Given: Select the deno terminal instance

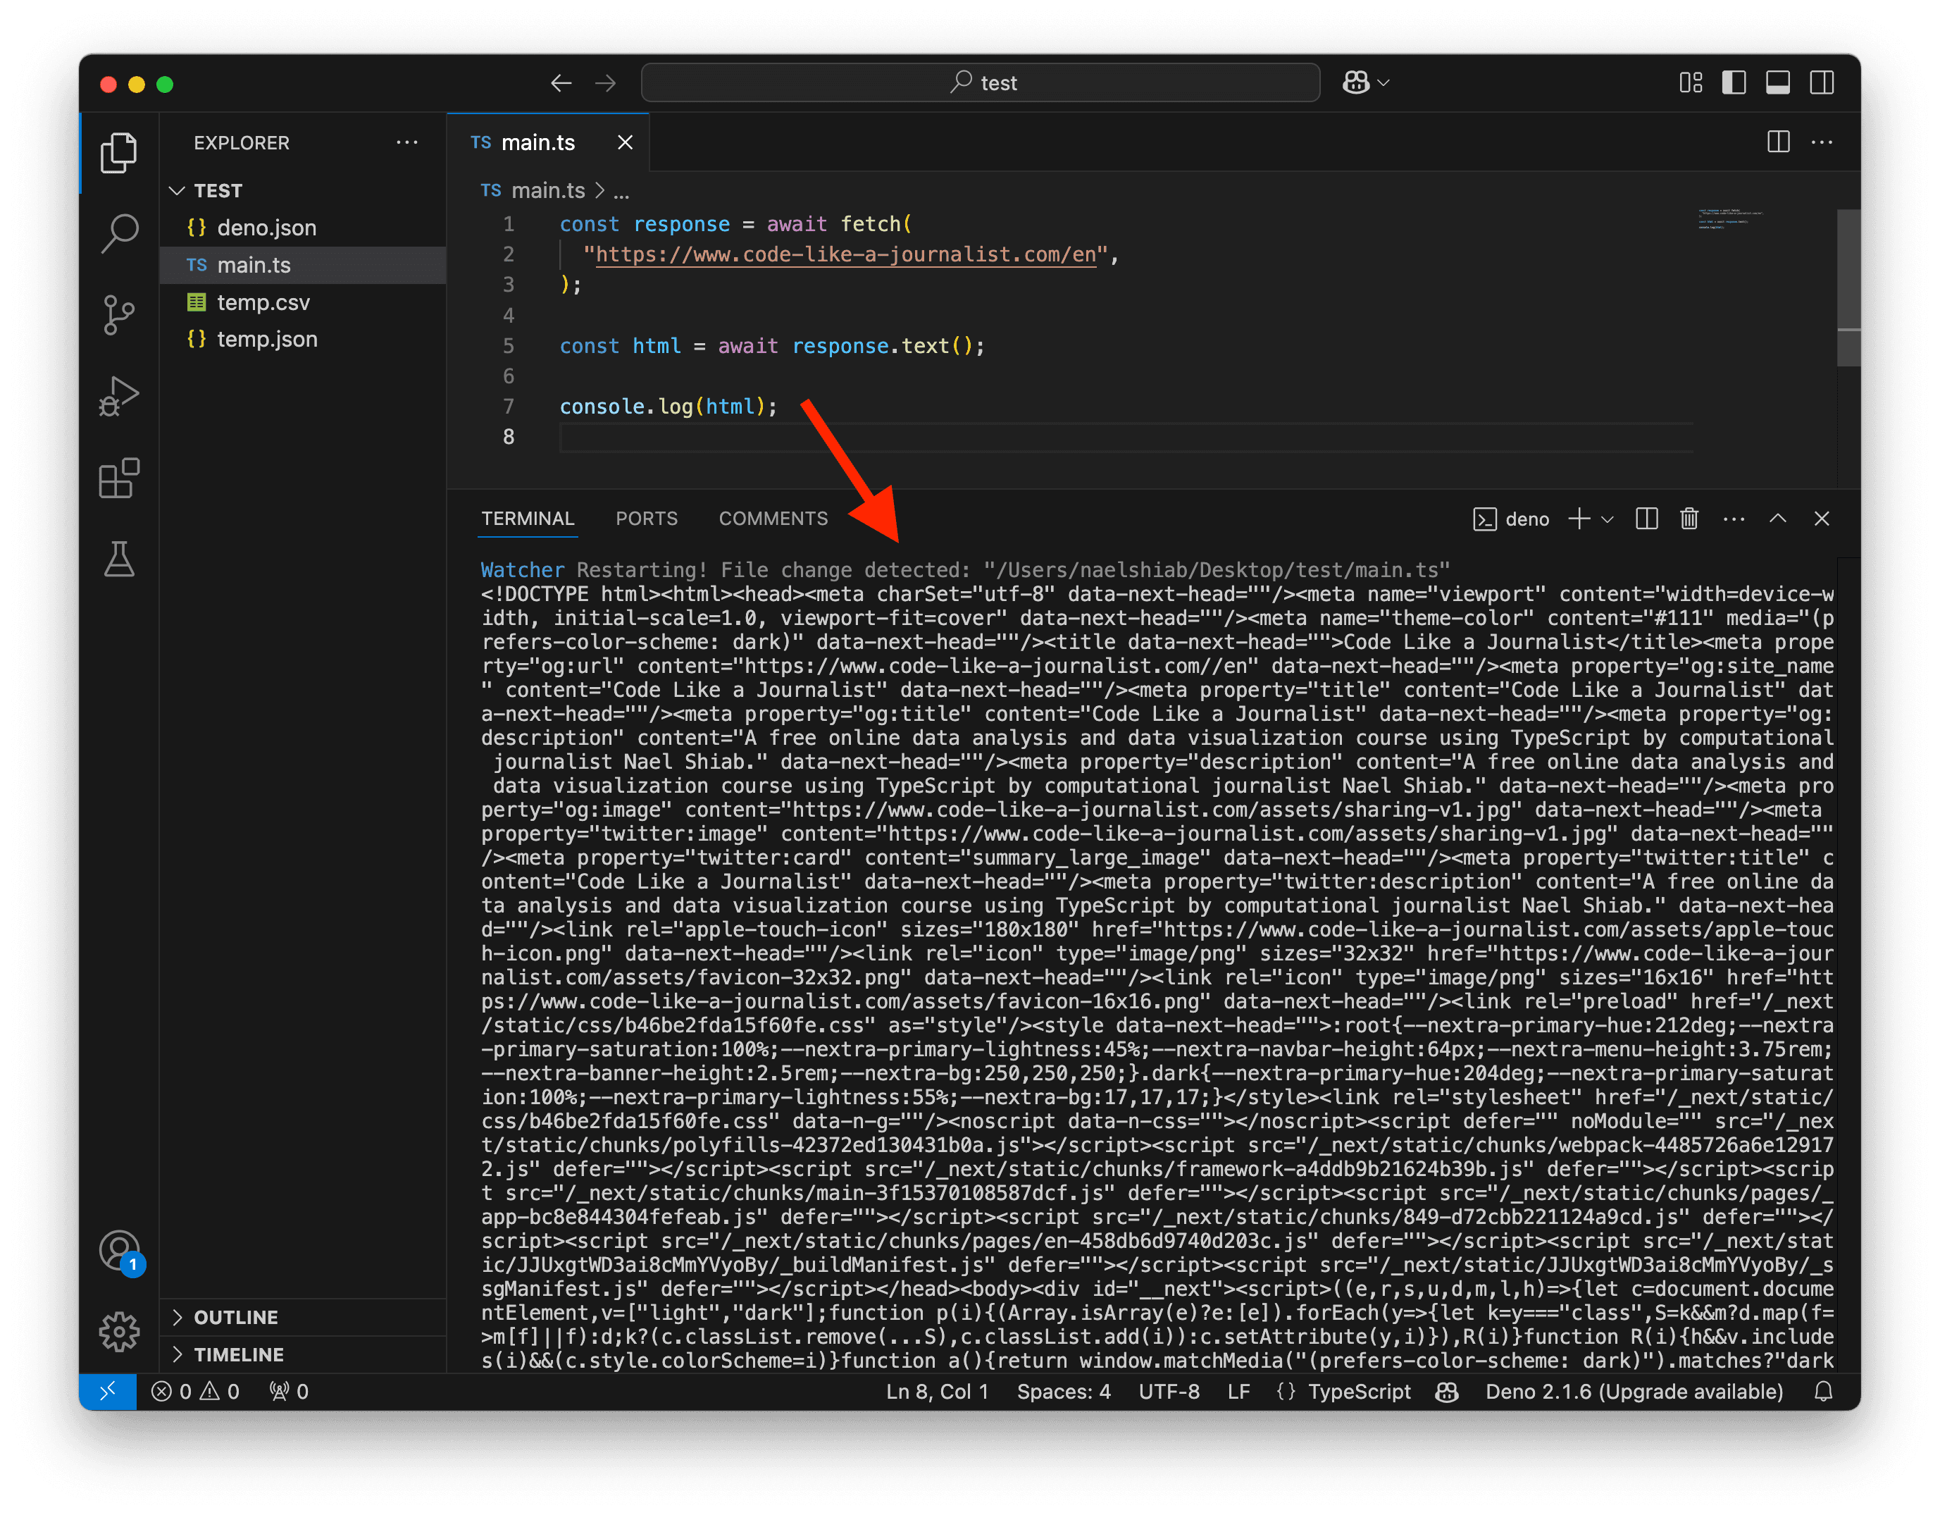Looking at the screenshot, I should coord(1511,519).
